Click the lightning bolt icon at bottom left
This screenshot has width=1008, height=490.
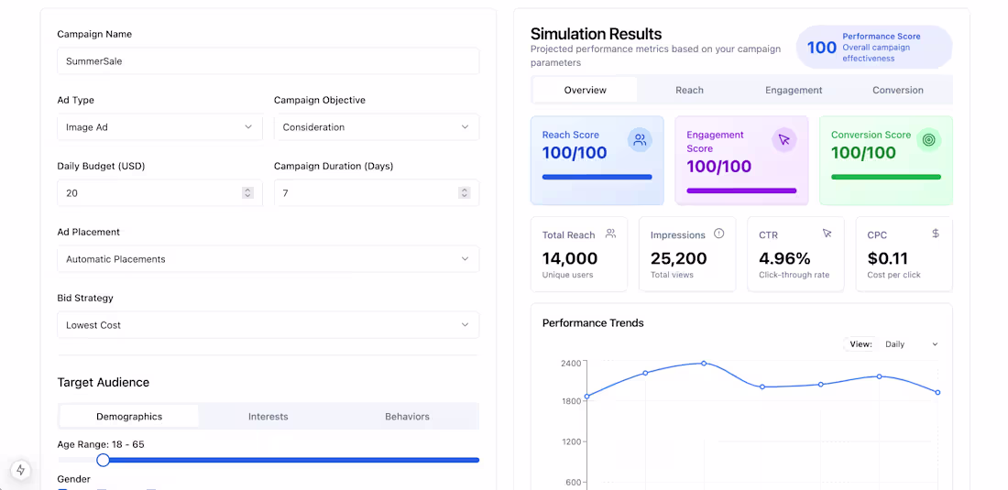(20, 470)
